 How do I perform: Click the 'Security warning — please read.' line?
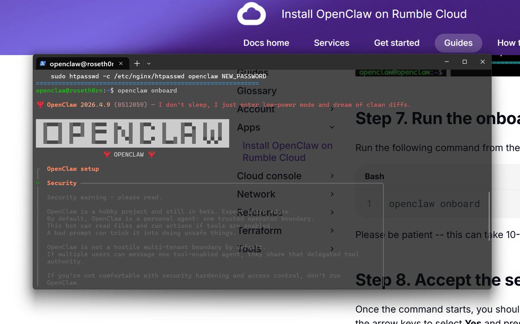104,198
